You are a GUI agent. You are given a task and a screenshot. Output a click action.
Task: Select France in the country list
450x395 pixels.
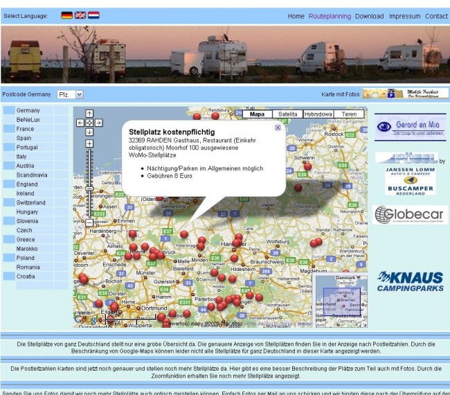point(26,129)
